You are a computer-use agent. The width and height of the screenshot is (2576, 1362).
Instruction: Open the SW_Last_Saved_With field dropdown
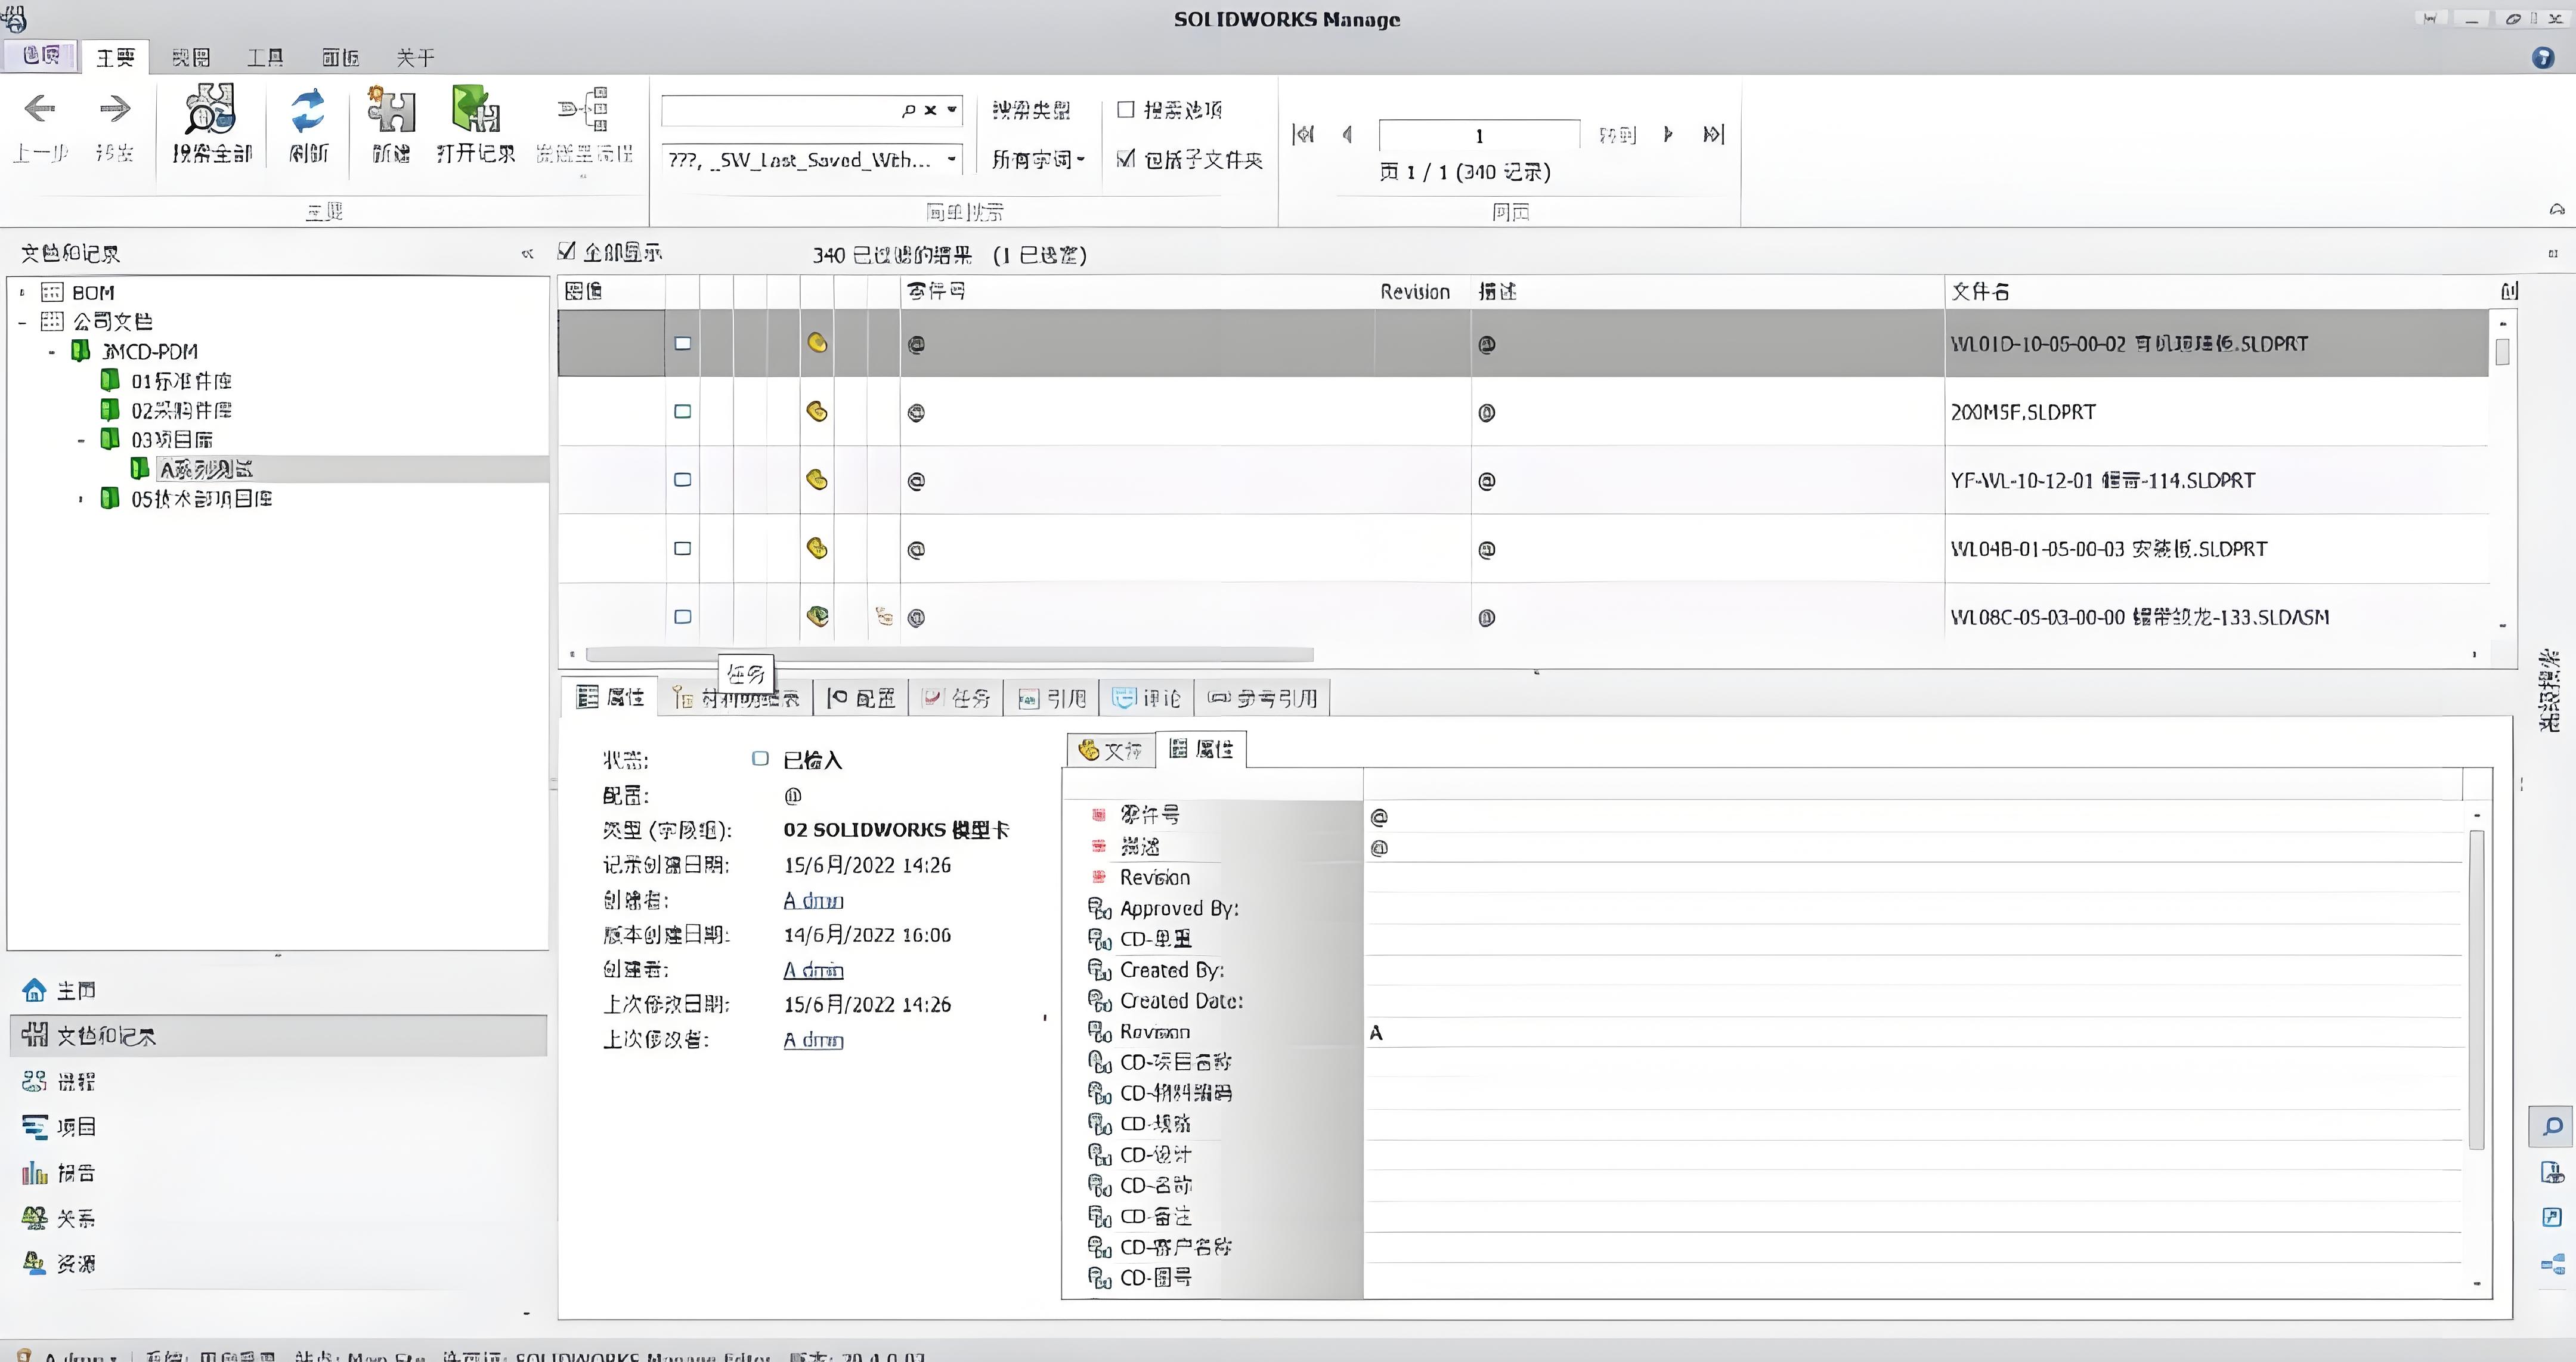(951, 159)
